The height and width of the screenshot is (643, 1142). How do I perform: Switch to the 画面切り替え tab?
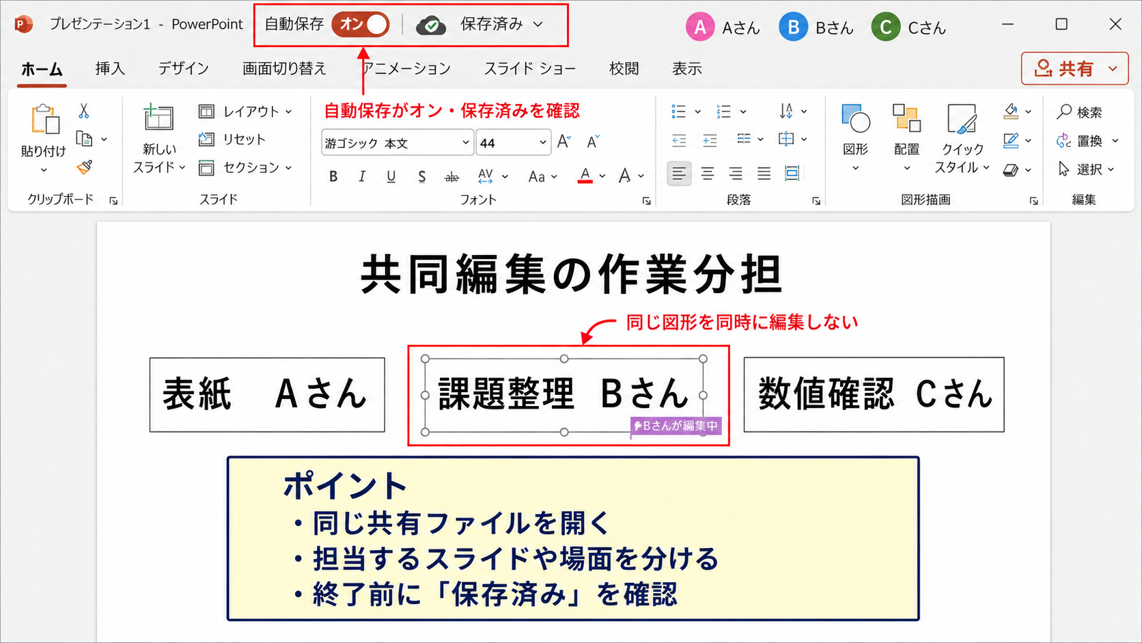click(284, 69)
